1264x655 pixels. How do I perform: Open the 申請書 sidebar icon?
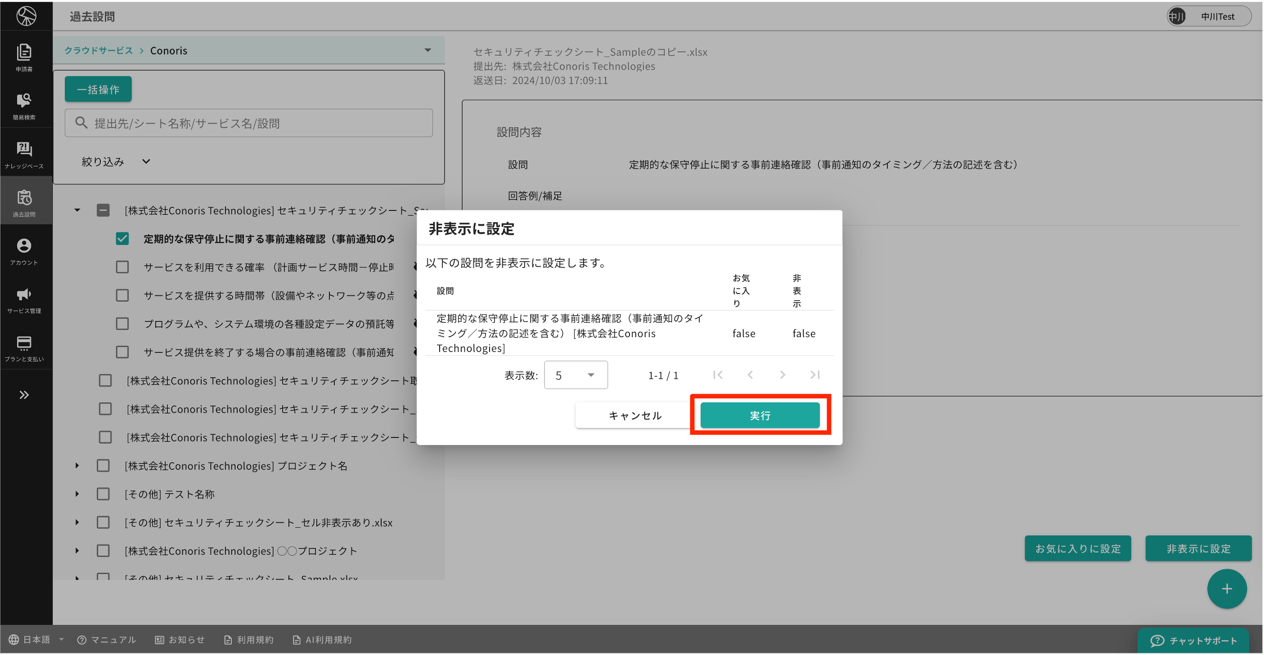(x=24, y=58)
